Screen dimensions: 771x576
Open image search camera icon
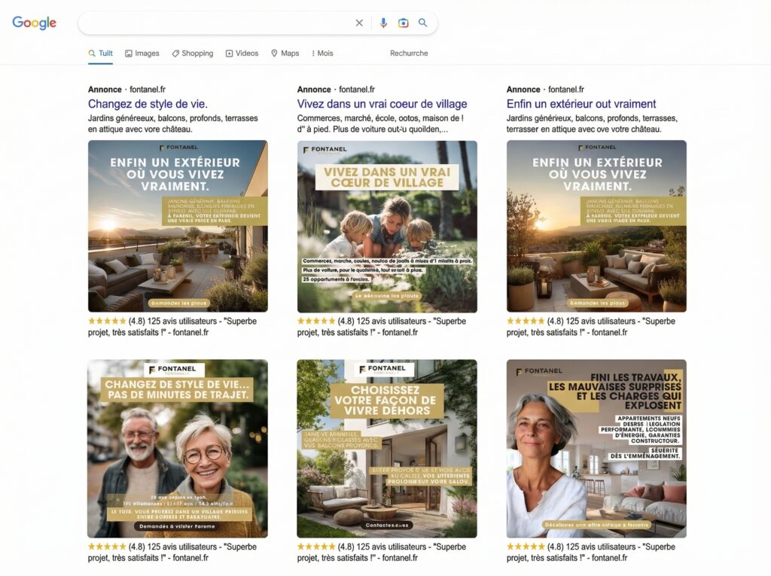pyautogui.click(x=404, y=23)
